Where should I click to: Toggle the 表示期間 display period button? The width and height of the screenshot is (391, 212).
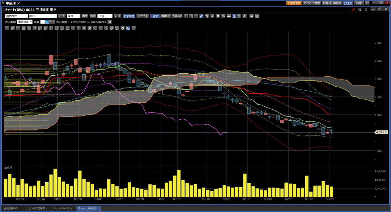[129, 16]
